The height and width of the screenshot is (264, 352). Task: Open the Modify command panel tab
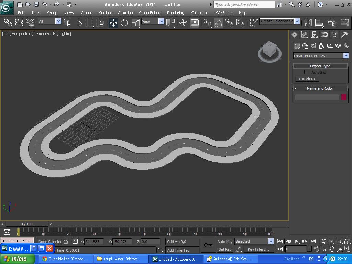click(304, 35)
